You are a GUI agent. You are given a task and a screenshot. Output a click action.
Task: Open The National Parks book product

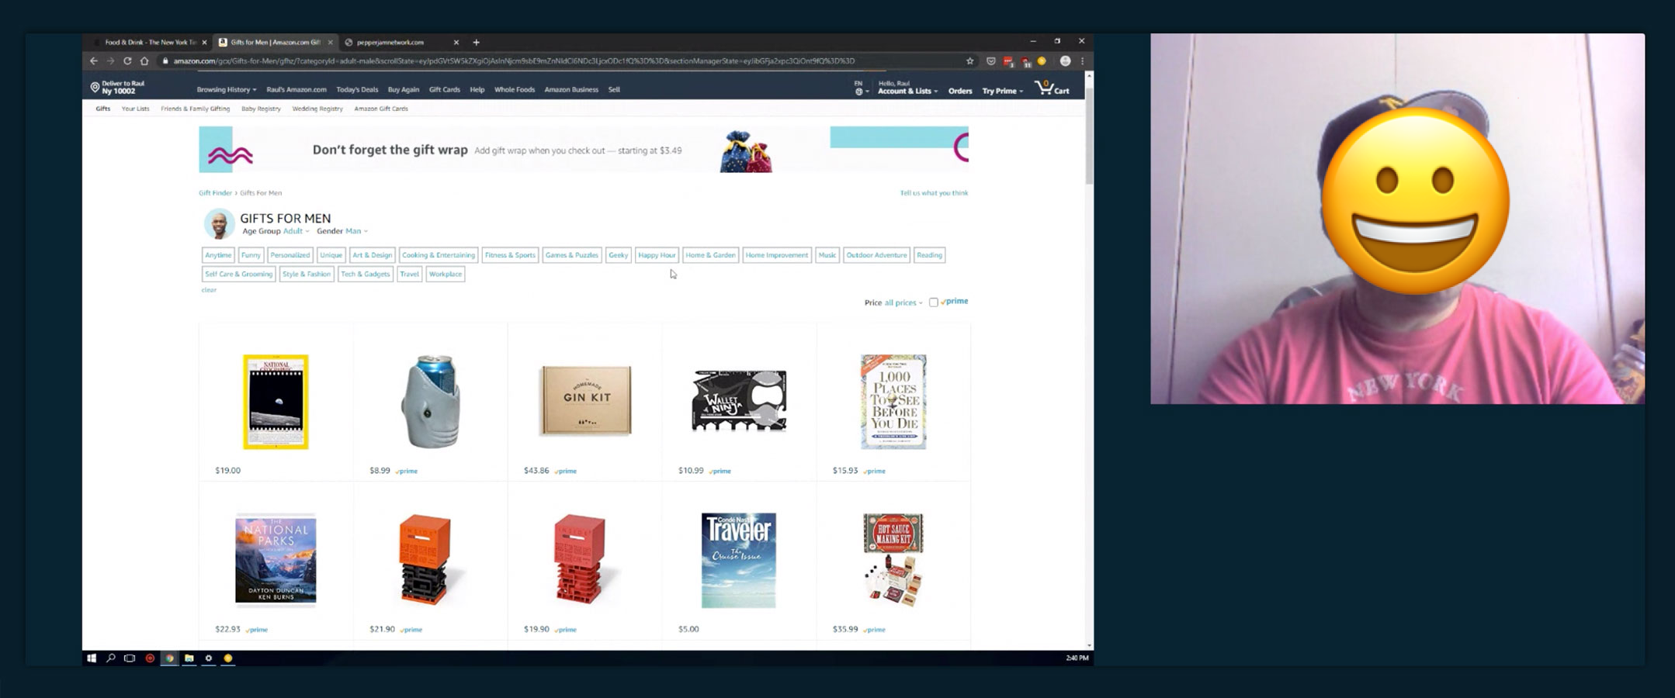pos(276,558)
